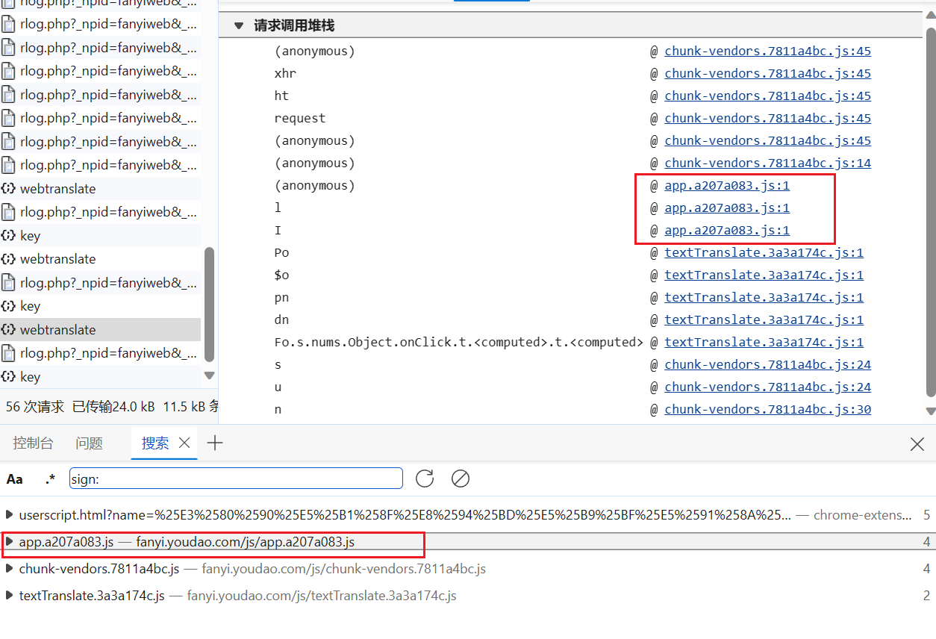The image size is (936, 639).
Task: Collapse the 请求调用堆栈 section triangle
Action: tap(239, 25)
